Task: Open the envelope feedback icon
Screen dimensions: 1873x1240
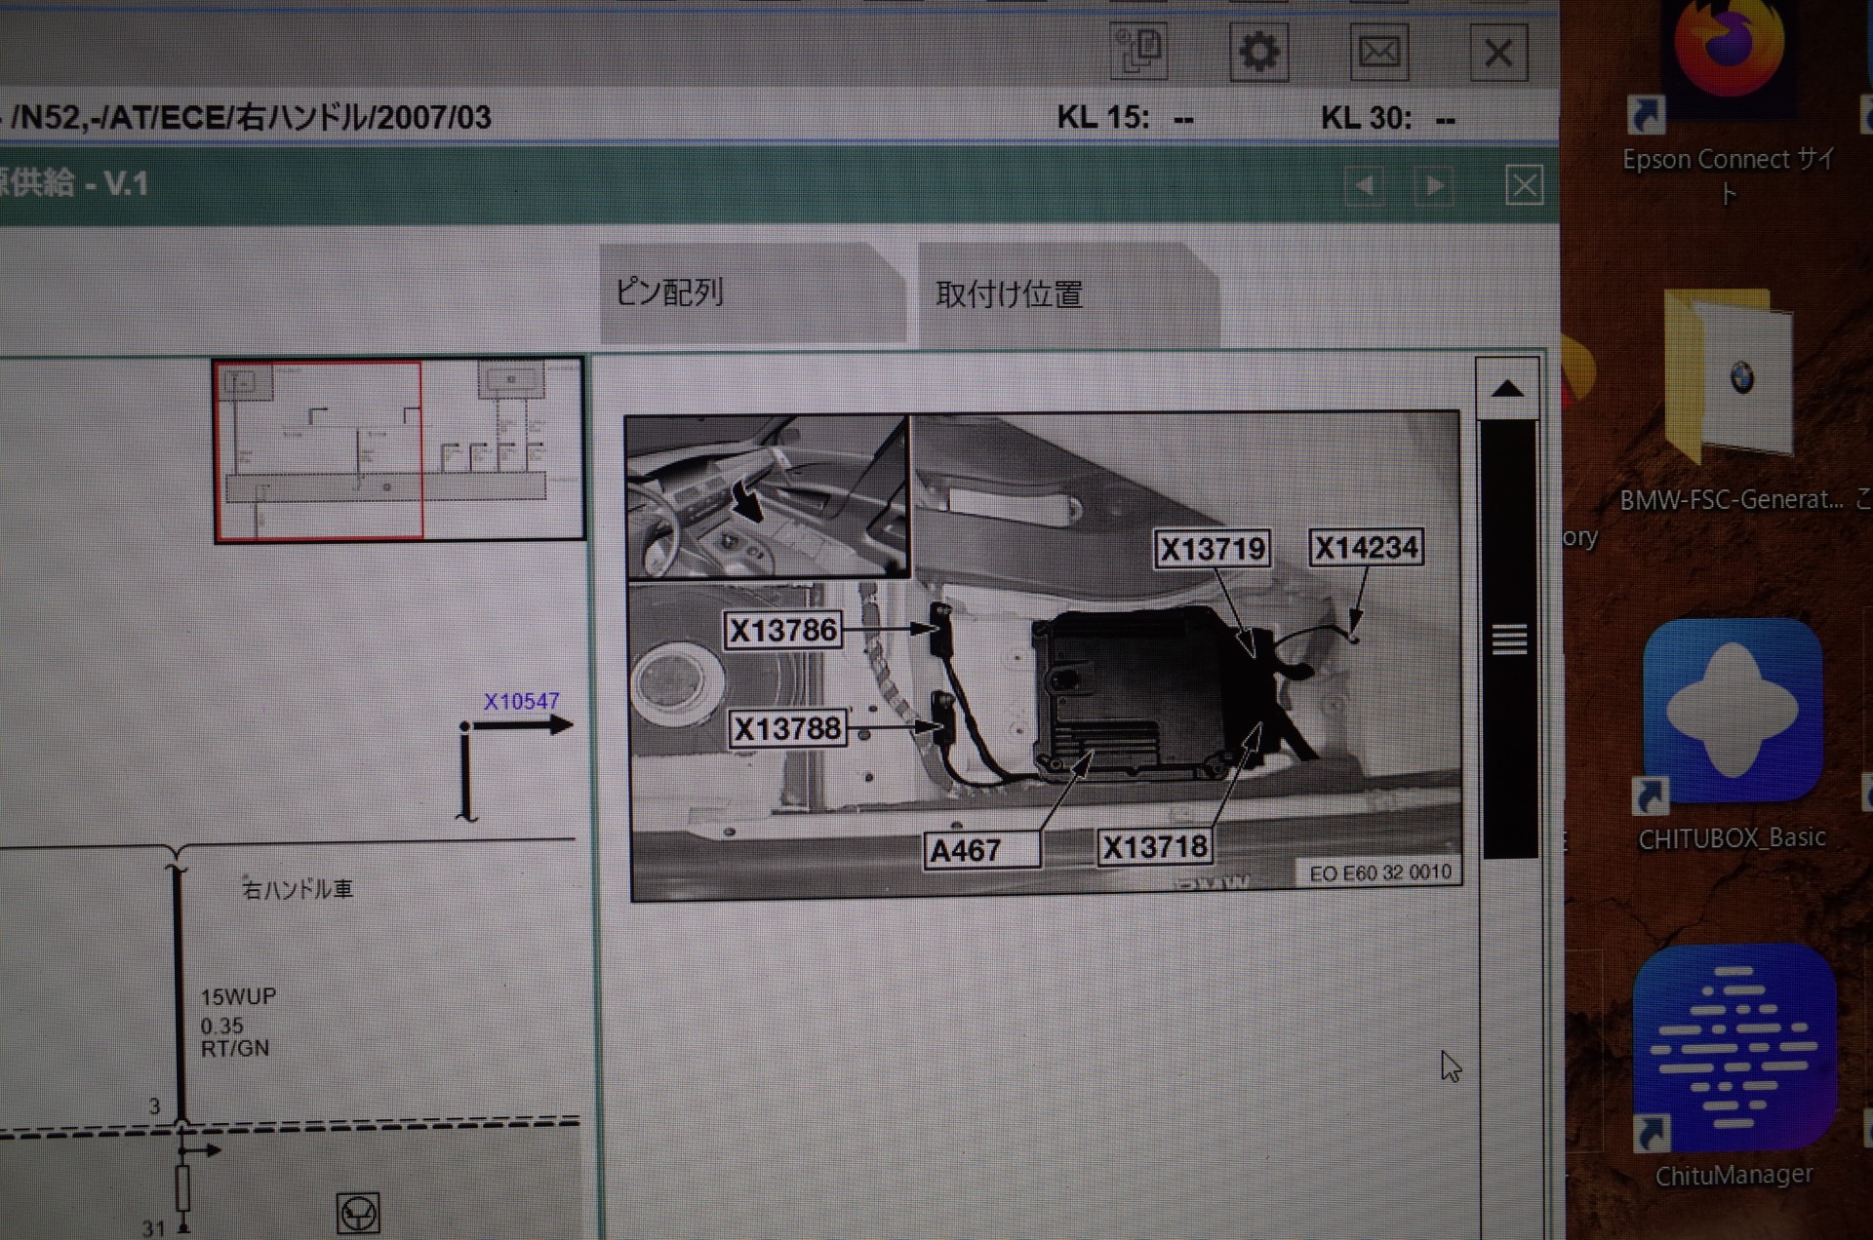Action: [x=1378, y=52]
